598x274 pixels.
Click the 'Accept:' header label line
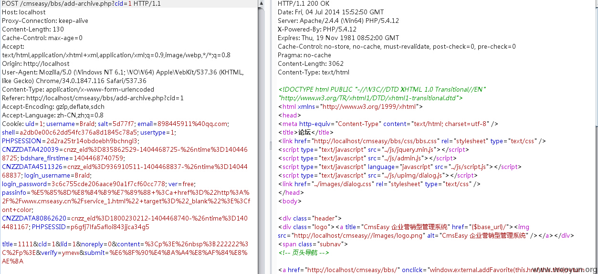coord(13,46)
